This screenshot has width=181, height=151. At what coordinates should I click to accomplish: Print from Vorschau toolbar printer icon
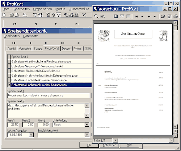click(176, 16)
